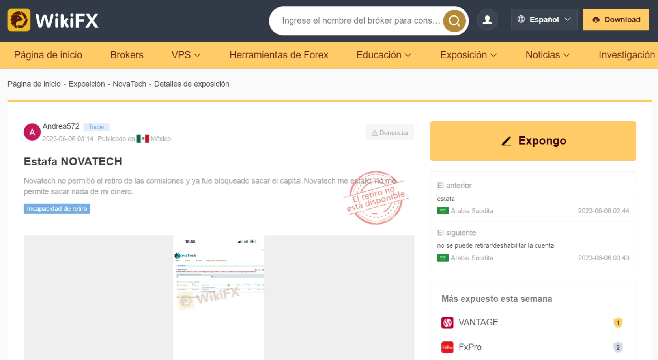Open NovaTech breadcrumb link
The width and height of the screenshot is (658, 360).
tap(129, 84)
